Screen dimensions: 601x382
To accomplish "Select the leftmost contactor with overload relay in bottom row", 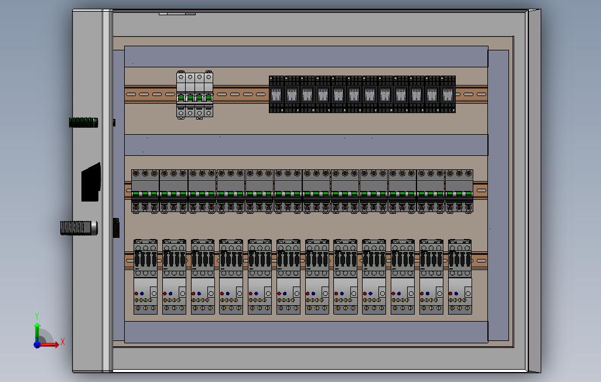I will (x=145, y=277).
